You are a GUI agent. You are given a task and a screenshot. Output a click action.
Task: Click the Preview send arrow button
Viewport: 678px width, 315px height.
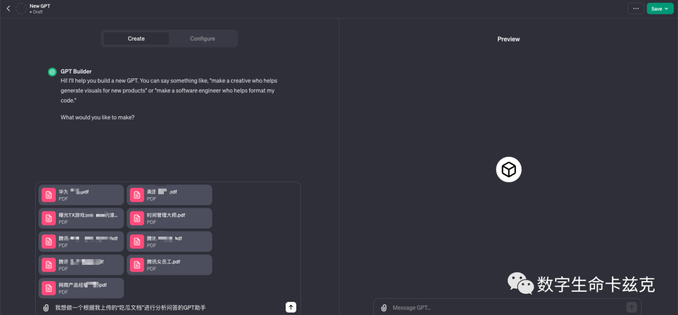(x=632, y=307)
